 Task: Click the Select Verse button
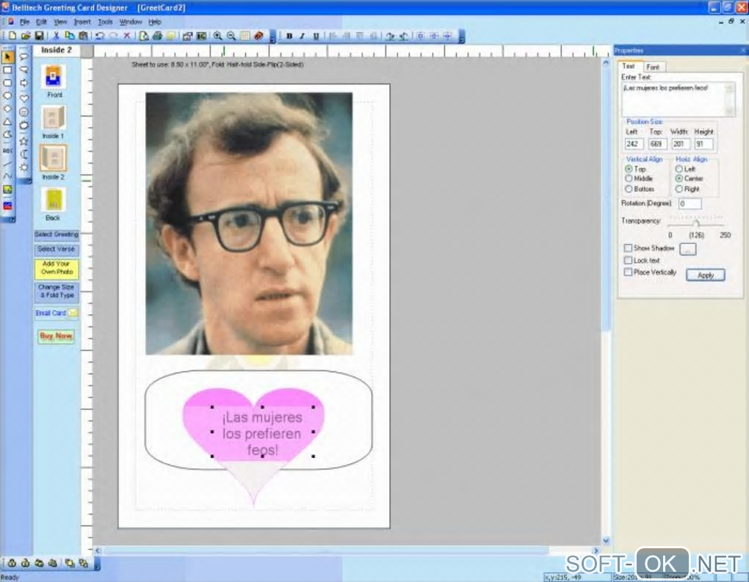[57, 250]
